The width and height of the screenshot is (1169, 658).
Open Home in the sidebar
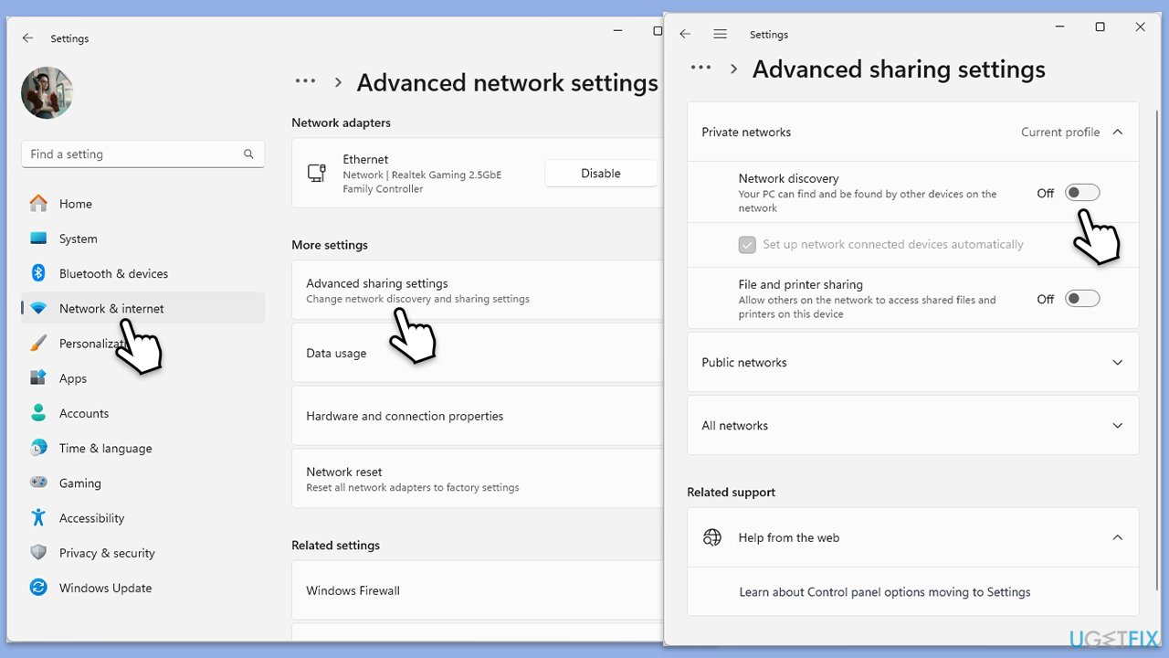click(x=142, y=204)
